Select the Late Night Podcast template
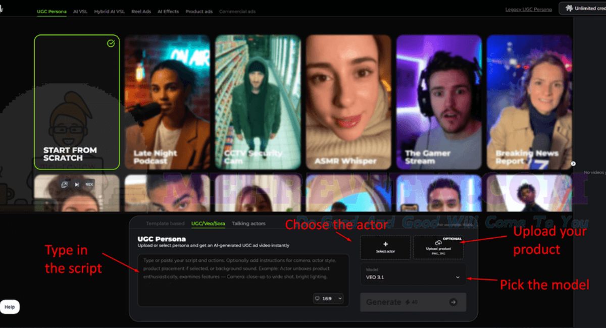 (167, 102)
